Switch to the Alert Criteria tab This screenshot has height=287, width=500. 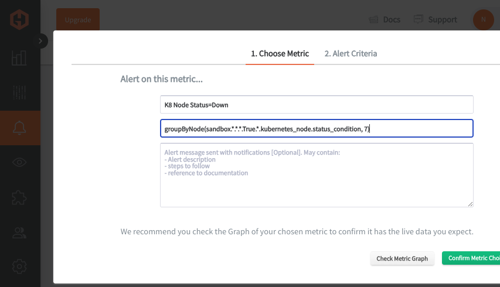[x=351, y=53]
